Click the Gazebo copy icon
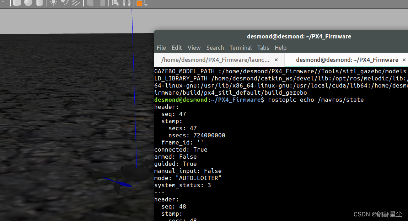 click(90, 3)
